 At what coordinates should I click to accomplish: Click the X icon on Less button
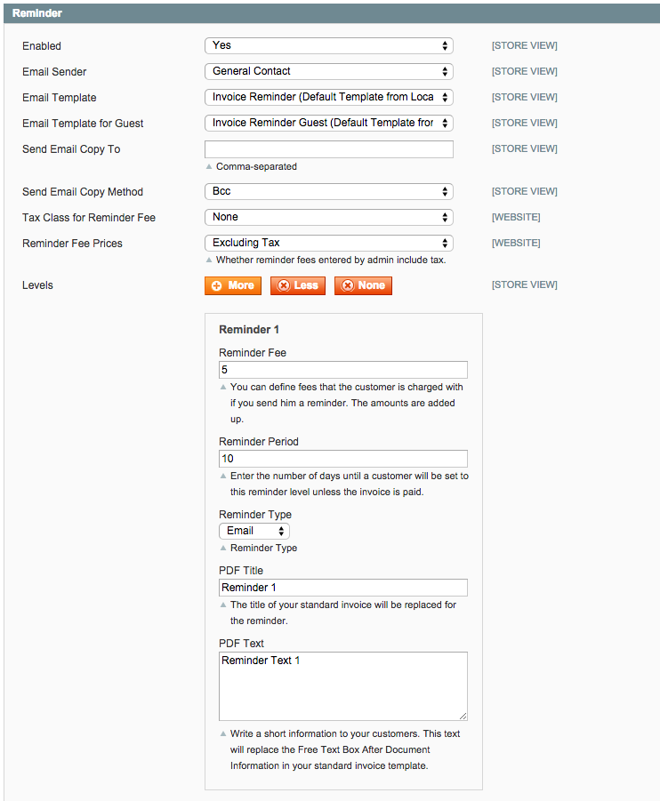[282, 285]
